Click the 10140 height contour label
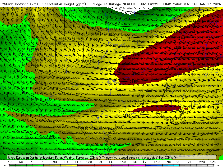The height and width of the screenshot is (167, 223). (x=121, y=47)
